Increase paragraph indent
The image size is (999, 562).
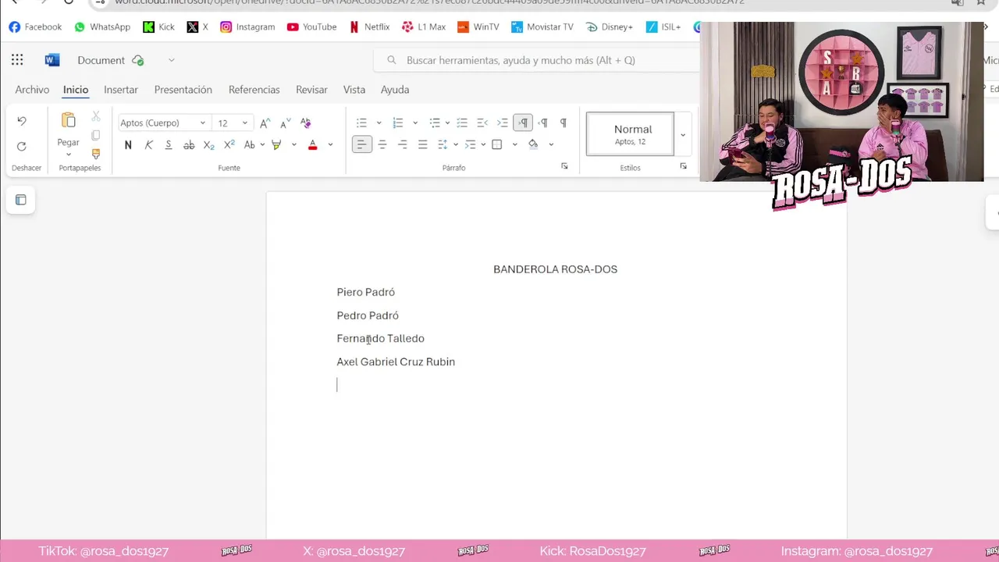pyautogui.click(x=503, y=123)
